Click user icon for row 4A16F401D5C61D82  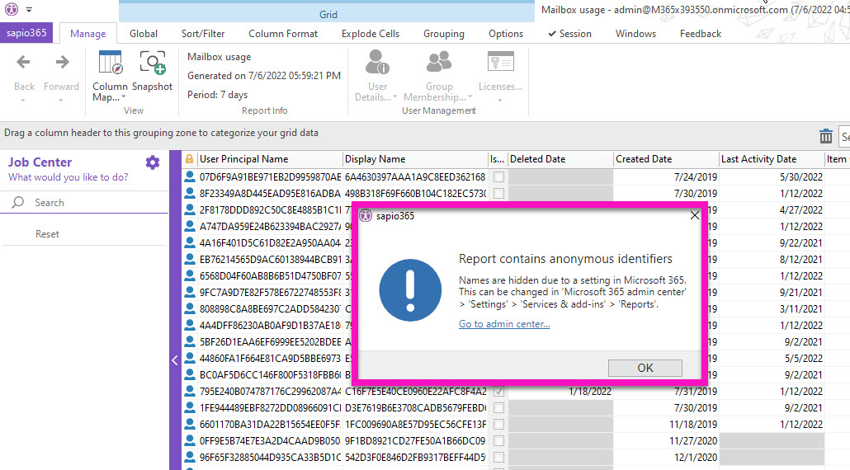click(190, 242)
